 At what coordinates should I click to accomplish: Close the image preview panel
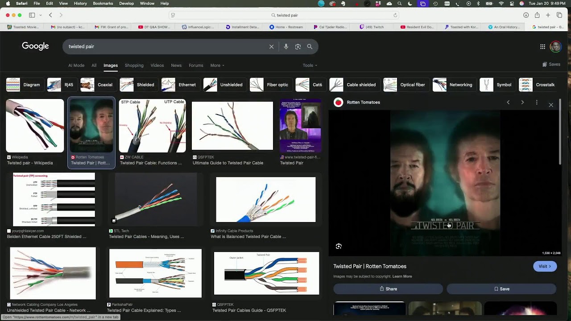click(551, 105)
